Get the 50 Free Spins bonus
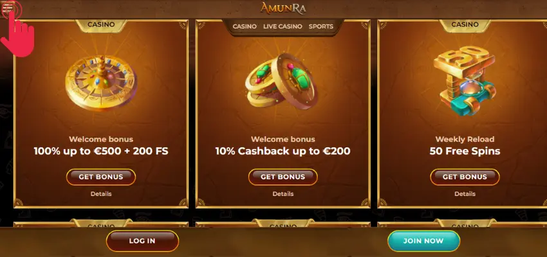 [465, 177]
